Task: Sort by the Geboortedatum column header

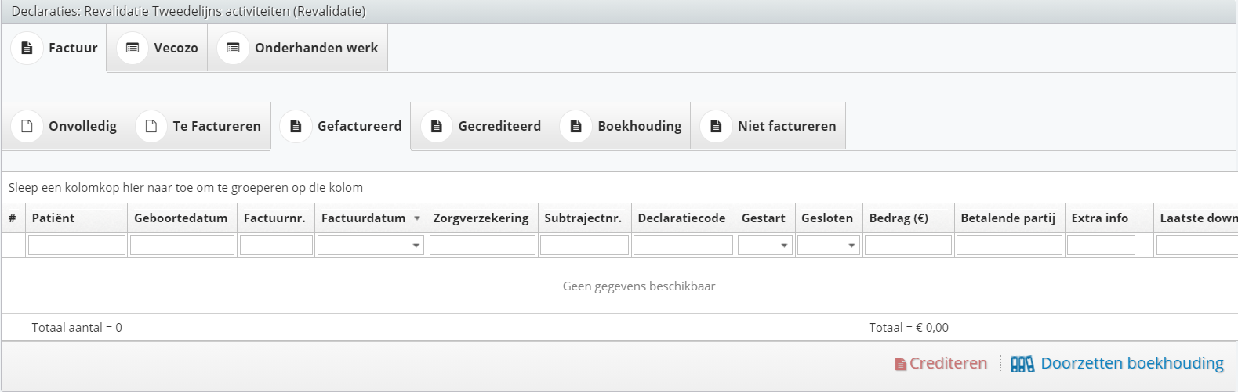Action: click(180, 218)
